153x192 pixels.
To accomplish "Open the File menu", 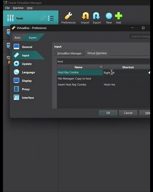I will point(7,8).
